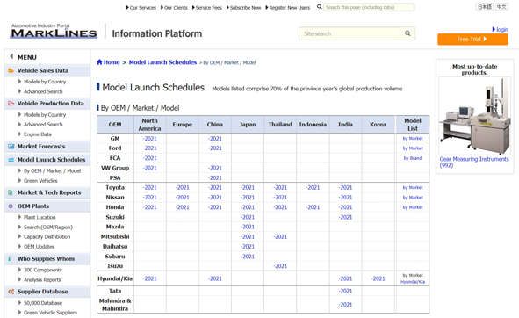This screenshot has height=318, width=519.
Task: Click the Vehicle Production Data folder icon
Action: [x=11, y=104]
